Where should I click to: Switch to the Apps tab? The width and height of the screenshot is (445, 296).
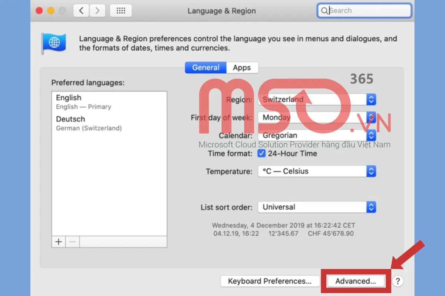coord(242,68)
